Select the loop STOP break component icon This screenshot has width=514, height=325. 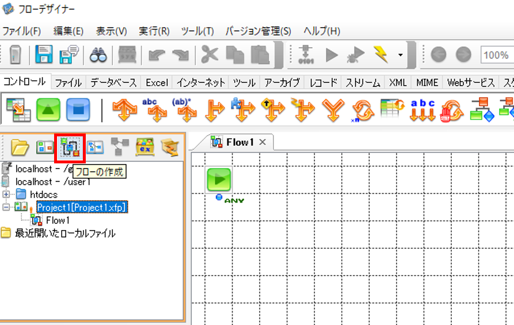(x=452, y=111)
